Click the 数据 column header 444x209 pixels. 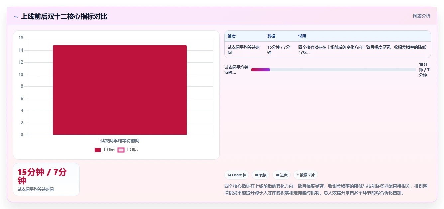click(271, 36)
